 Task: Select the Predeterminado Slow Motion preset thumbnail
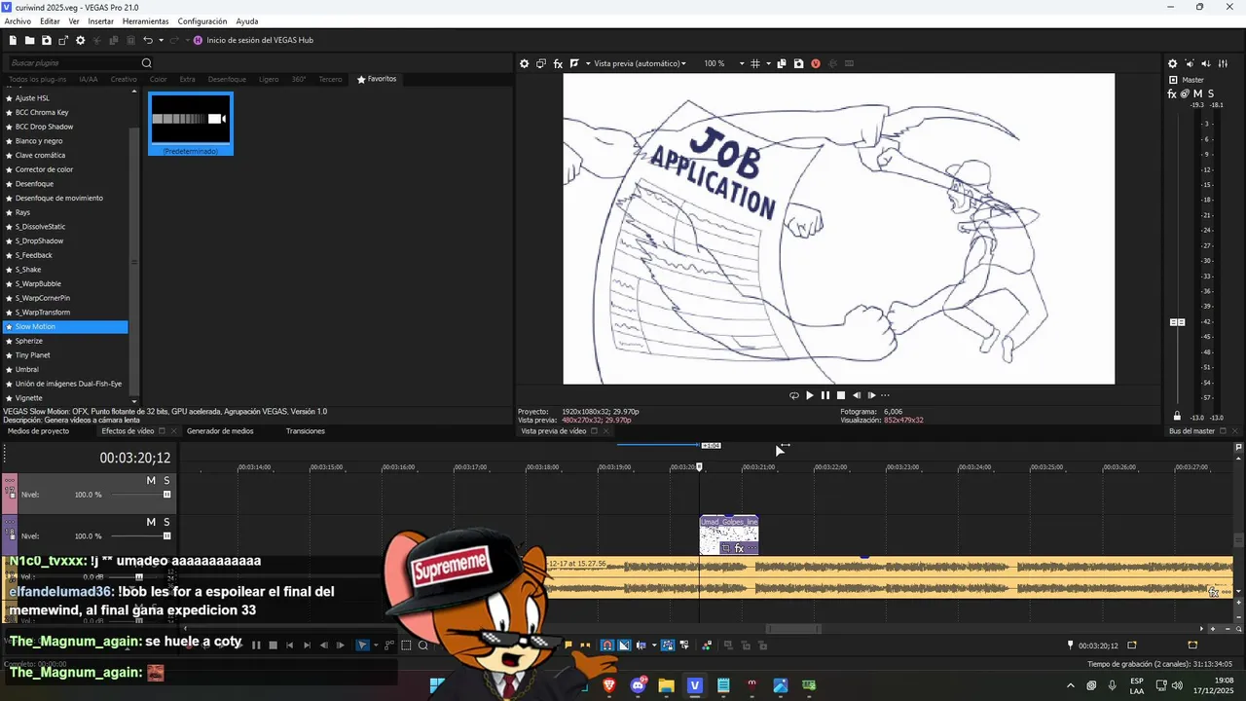[x=191, y=124]
